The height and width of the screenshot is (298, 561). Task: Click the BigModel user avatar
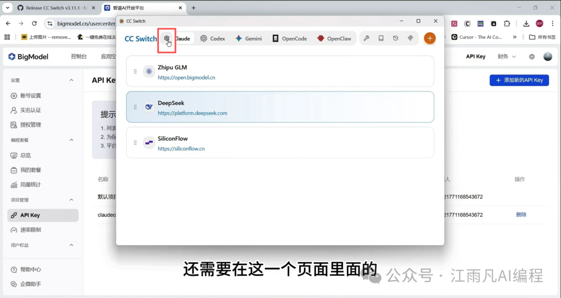pyautogui.click(x=548, y=56)
